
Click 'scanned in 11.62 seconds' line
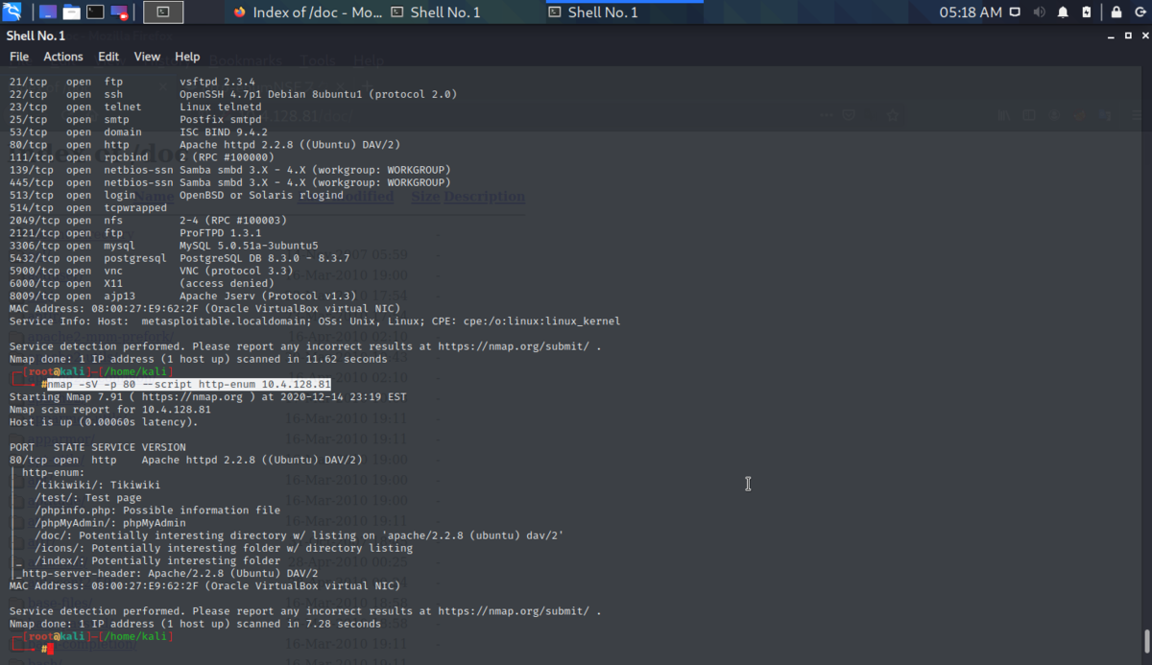point(201,359)
